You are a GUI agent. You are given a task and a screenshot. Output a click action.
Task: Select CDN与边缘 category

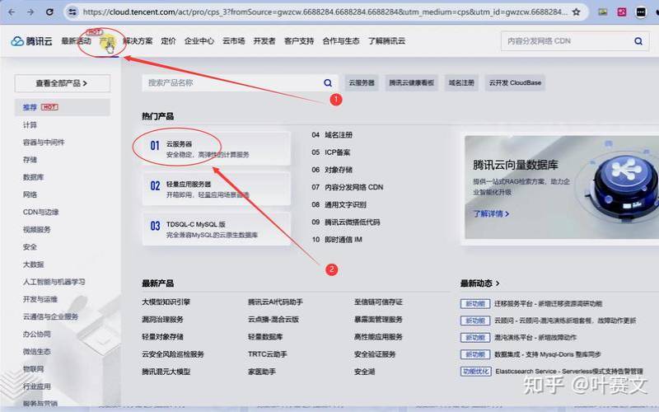[x=40, y=212]
